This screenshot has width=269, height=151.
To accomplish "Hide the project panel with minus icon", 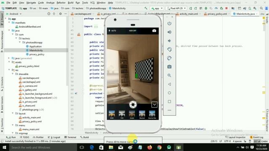I will click(66, 14).
